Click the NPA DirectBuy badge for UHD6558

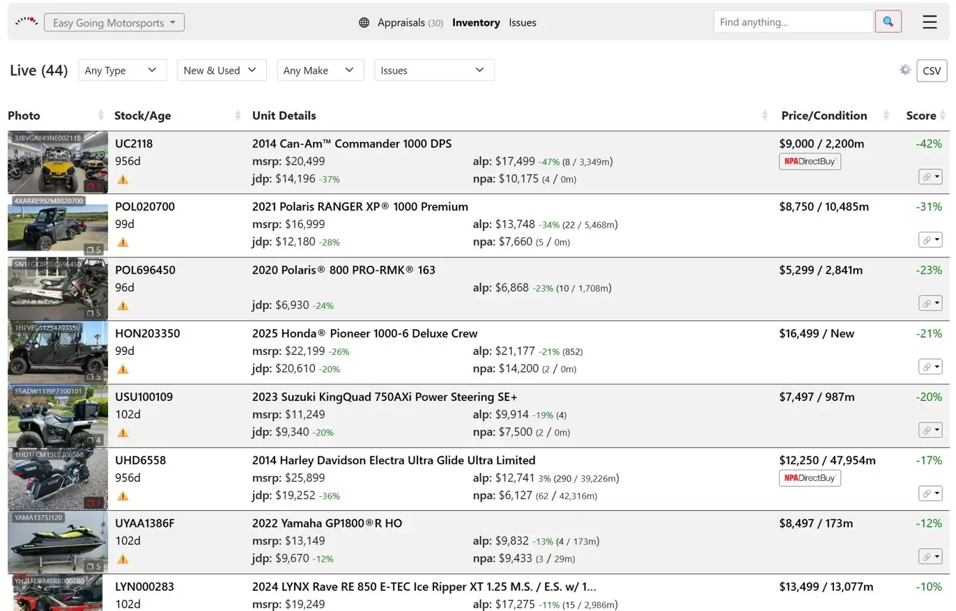click(x=810, y=478)
